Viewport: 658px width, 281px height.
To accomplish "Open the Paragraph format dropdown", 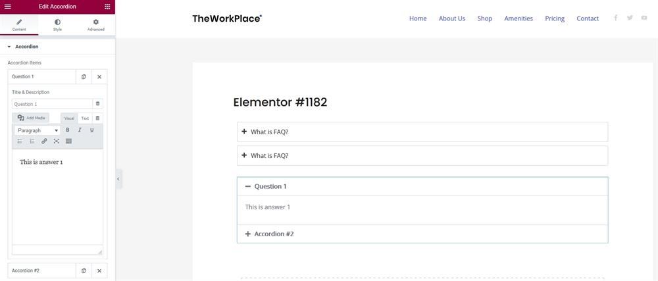I will (x=38, y=130).
